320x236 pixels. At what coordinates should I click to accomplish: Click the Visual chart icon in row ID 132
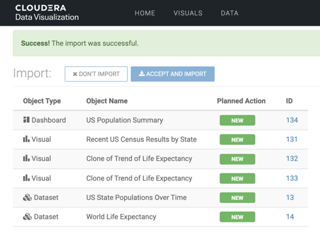26,158
